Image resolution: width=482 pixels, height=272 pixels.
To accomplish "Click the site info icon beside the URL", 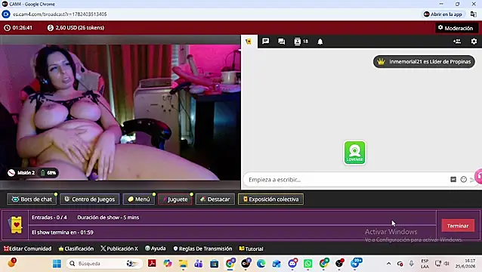I will (x=6, y=14).
